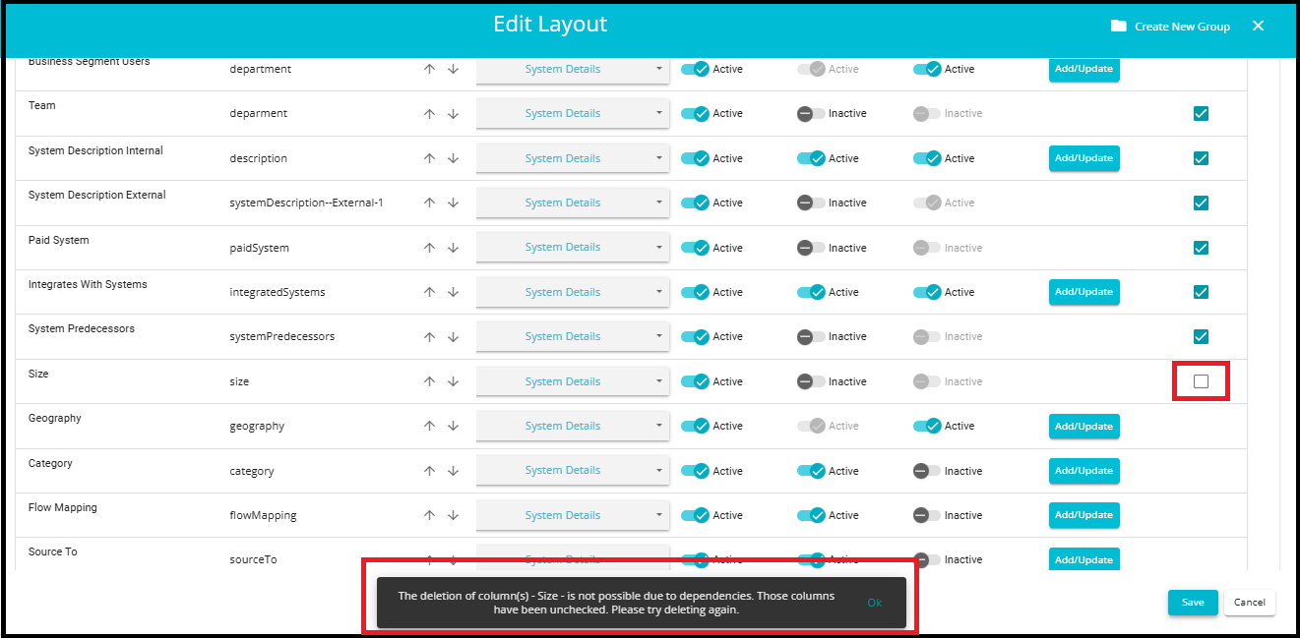The image size is (1300, 638).
Task: Close the Edit Layout dialog
Action: click(x=1258, y=27)
